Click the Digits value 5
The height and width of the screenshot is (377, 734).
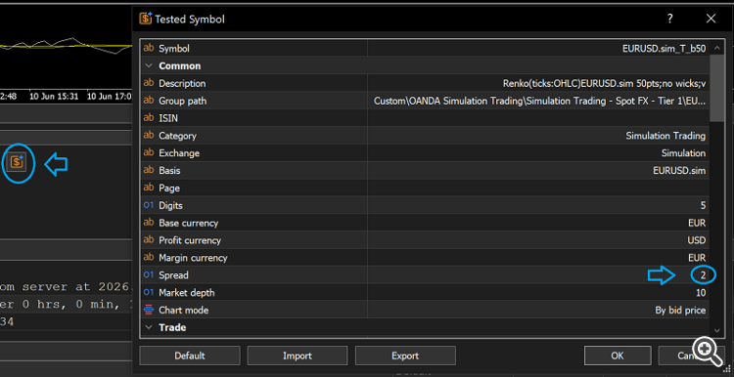(x=703, y=205)
